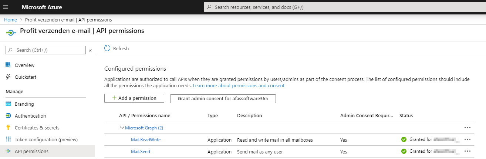Focus the search resources, services, and docs box
486x159 pixels.
tap(345, 7)
